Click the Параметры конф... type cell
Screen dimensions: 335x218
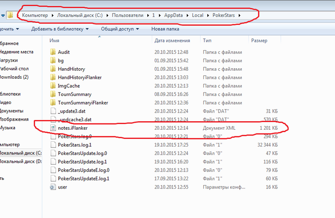[x=224, y=187]
